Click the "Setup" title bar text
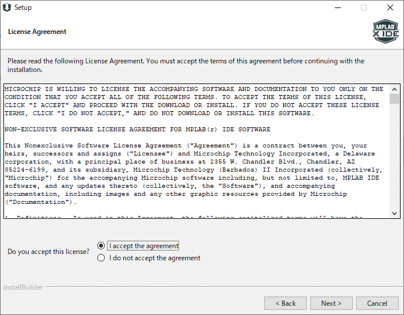This screenshot has height=315, width=404. (x=23, y=7)
